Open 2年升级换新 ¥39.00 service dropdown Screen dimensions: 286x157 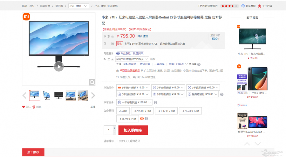click(x=168, y=94)
